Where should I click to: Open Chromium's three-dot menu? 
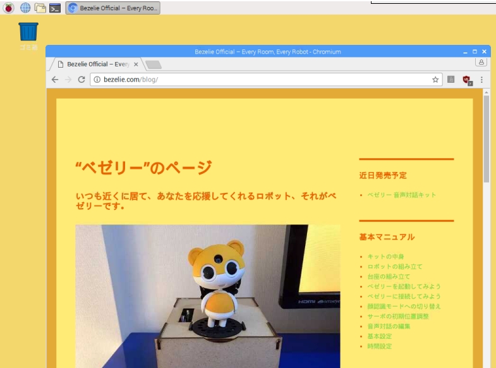[481, 80]
